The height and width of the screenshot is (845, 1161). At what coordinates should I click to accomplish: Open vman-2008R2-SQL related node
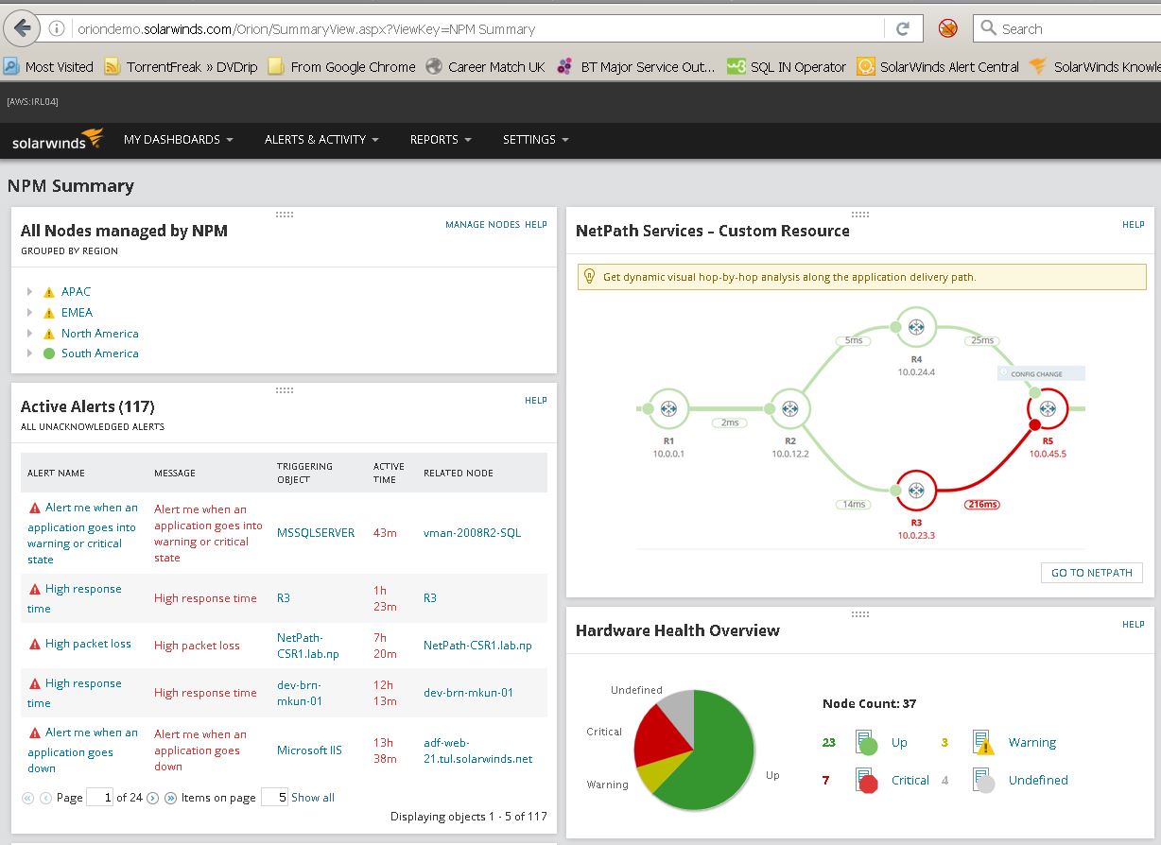click(x=472, y=533)
